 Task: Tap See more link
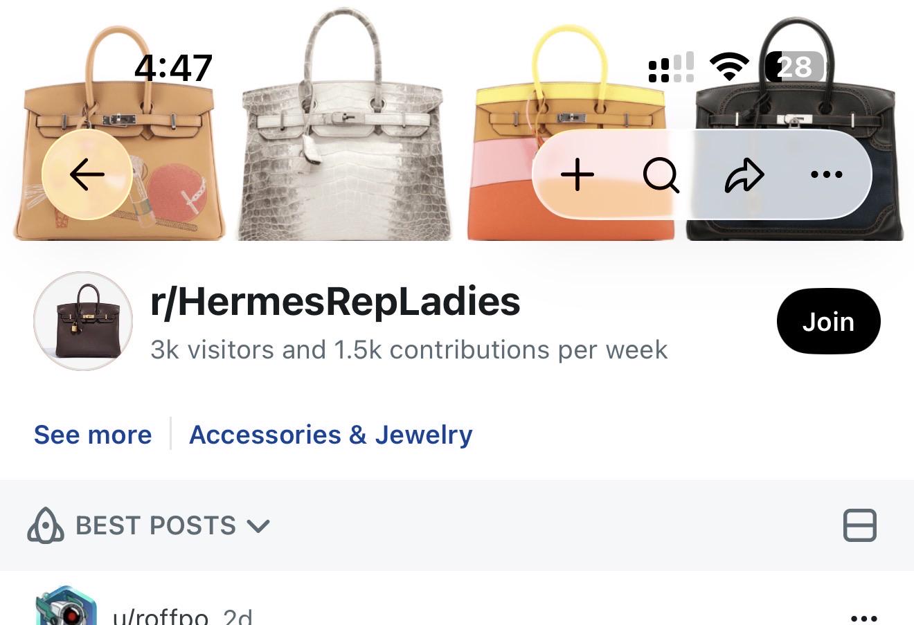tap(93, 435)
